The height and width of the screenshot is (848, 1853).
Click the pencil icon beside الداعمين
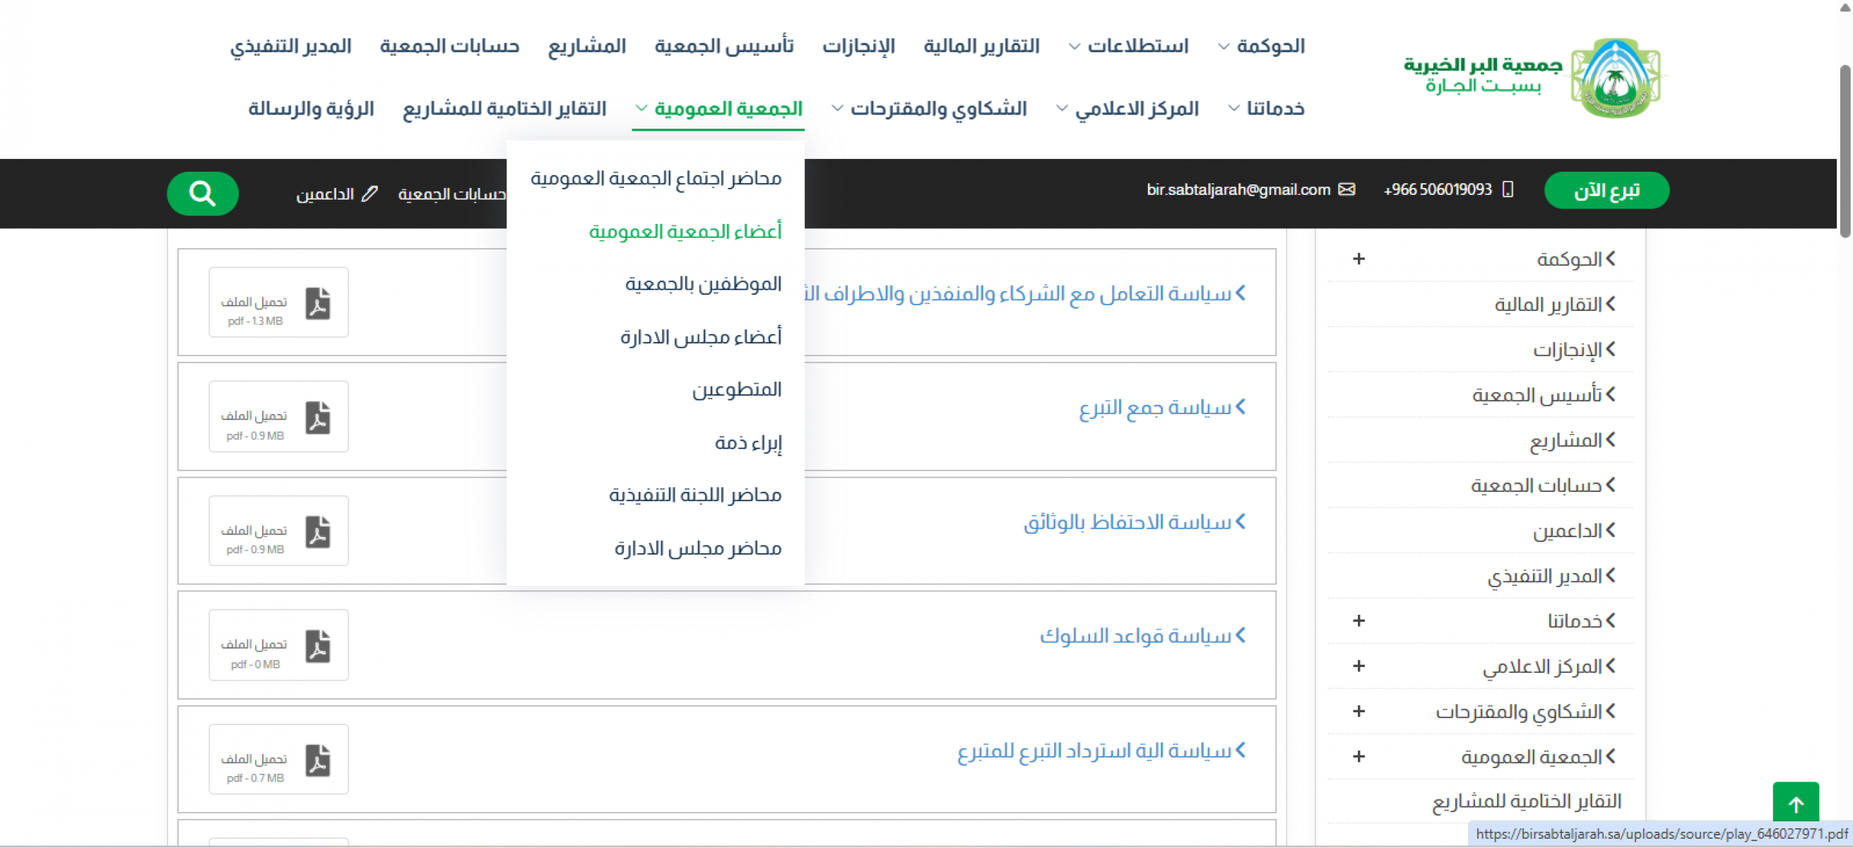click(369, 194)
